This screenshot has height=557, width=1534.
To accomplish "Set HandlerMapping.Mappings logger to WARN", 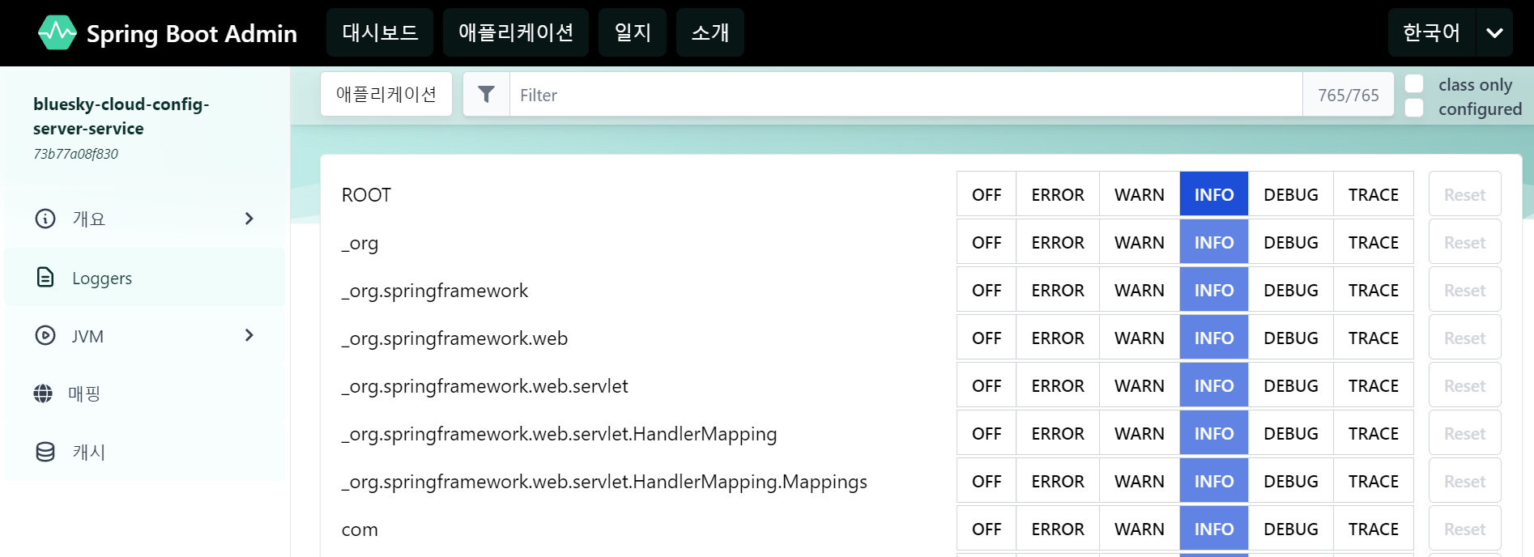I will click(1140, 481).
